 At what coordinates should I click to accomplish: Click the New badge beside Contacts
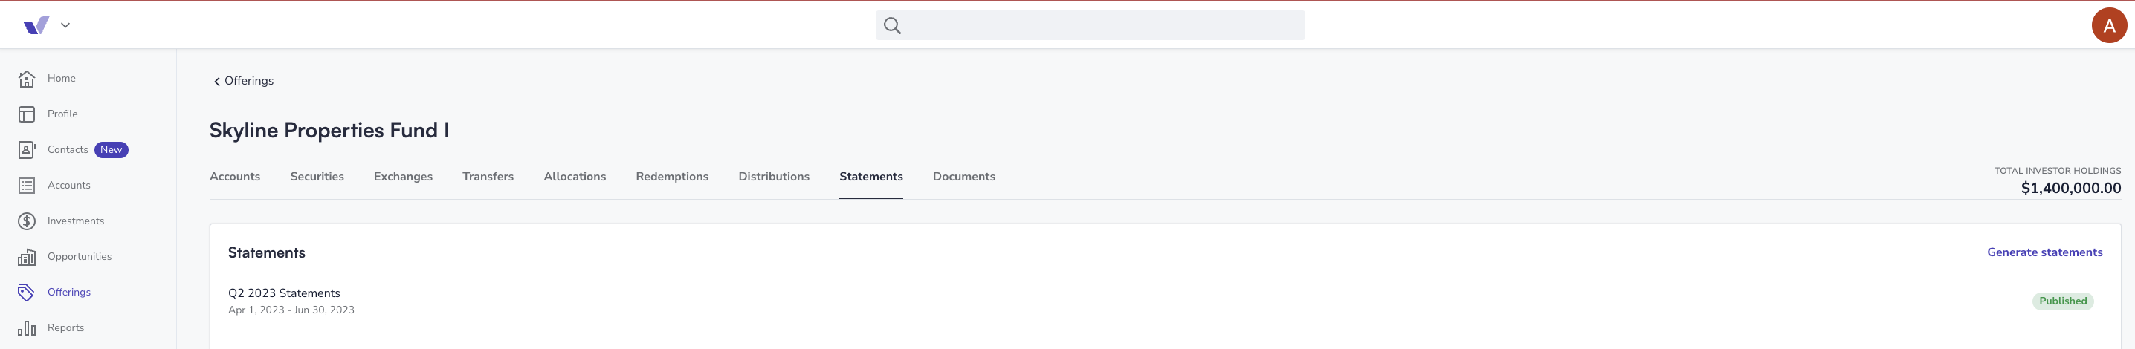click(111, 150)
